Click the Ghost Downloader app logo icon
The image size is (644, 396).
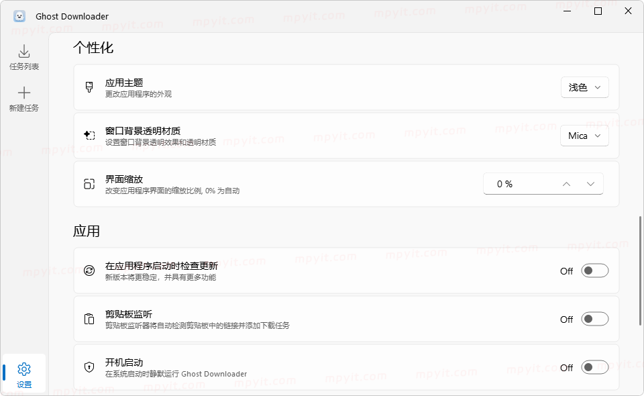[x=19, y=16]
